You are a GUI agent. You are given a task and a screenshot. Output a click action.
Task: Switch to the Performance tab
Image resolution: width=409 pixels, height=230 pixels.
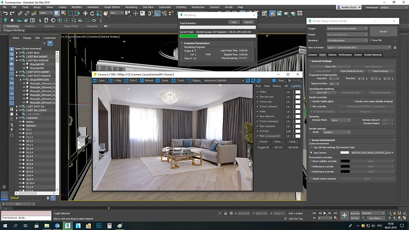pos(345,55)
